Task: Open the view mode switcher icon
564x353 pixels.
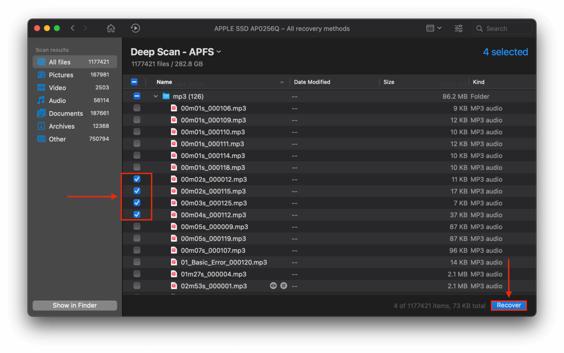Action: (x=434, y=28)
